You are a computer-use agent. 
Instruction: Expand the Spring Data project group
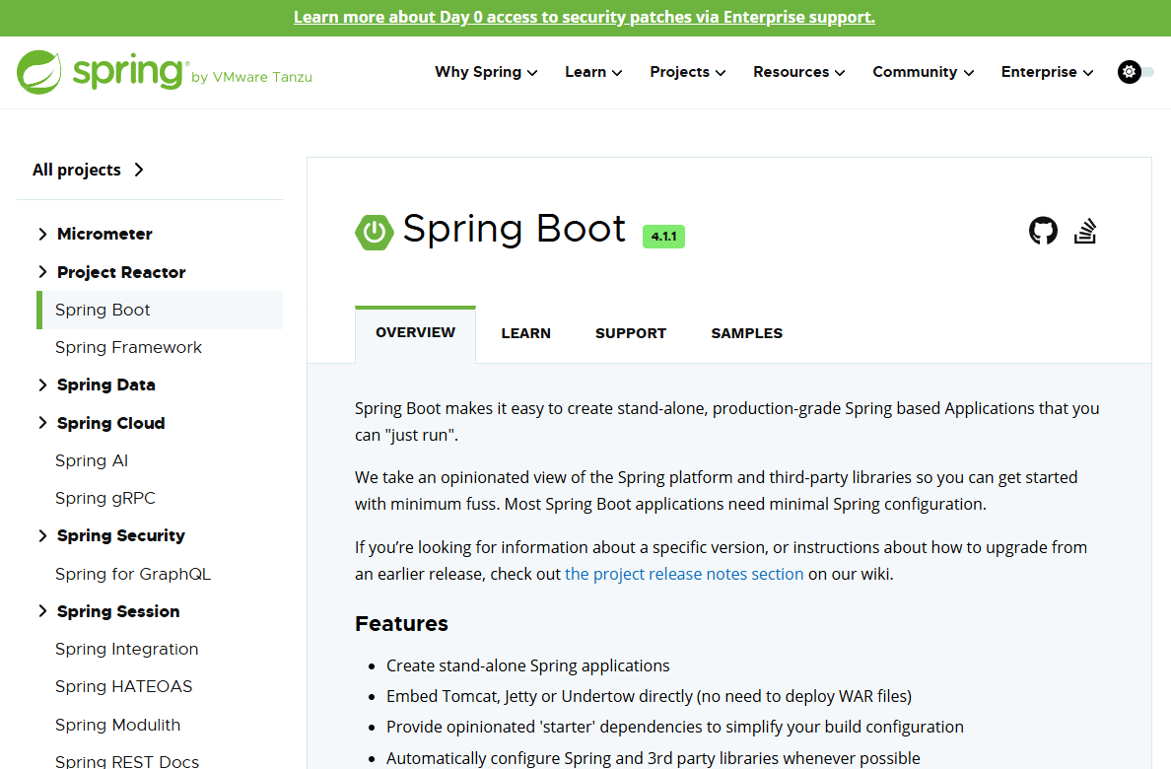coord(42,384)
